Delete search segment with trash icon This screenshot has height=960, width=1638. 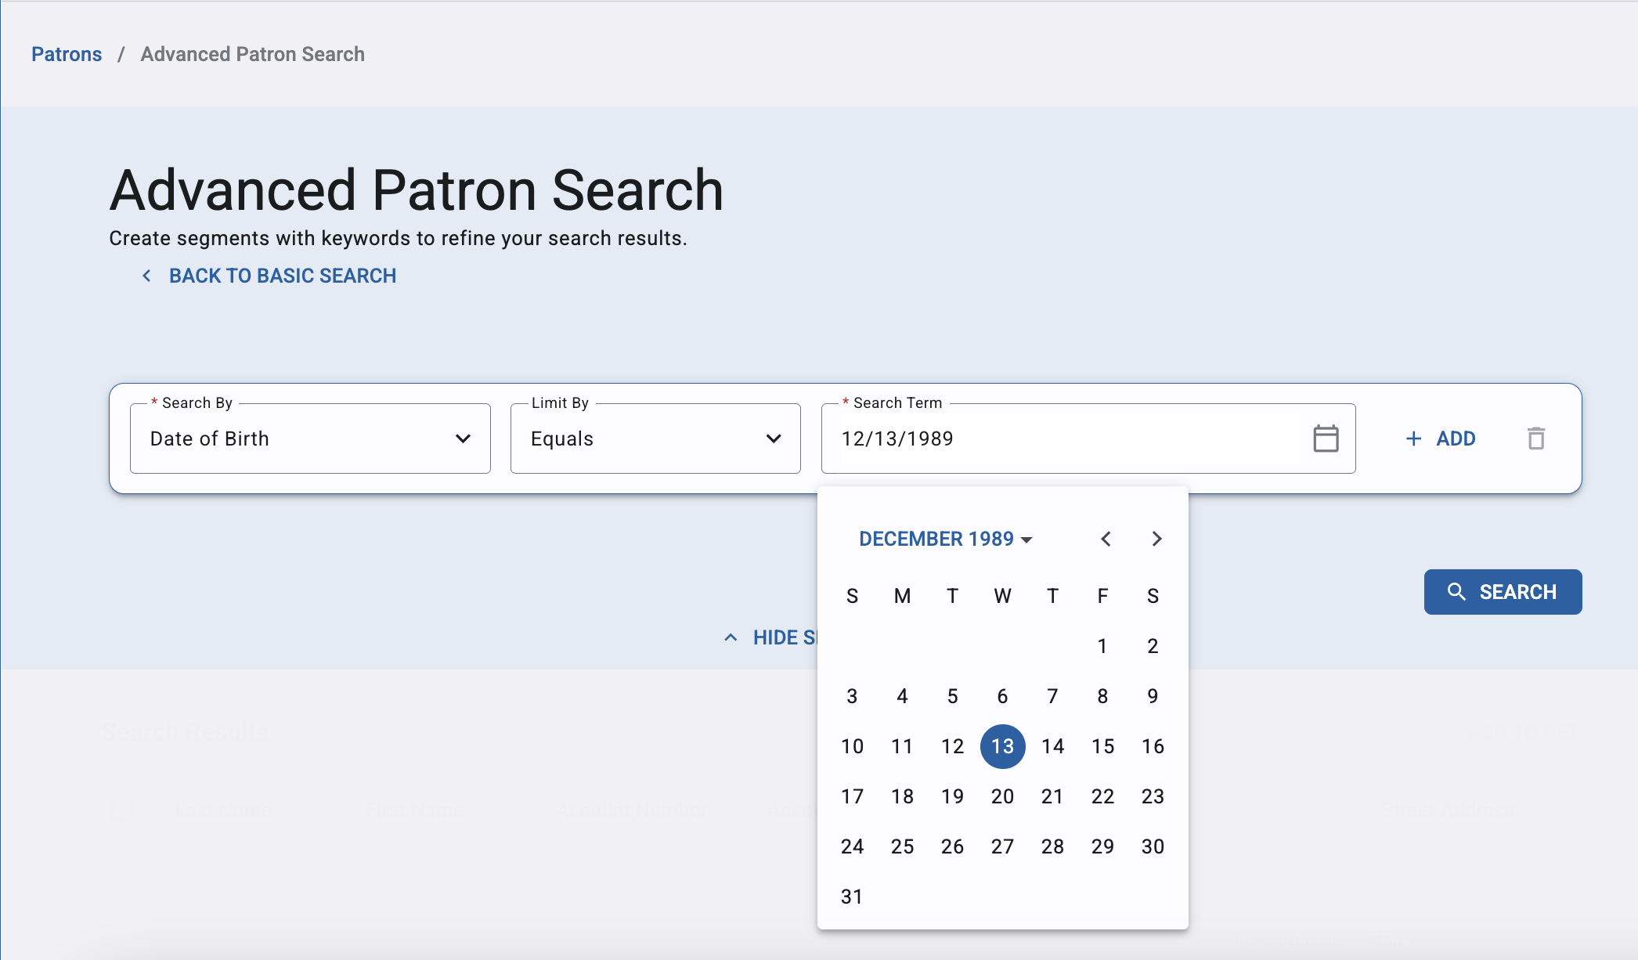[1536, 438]
